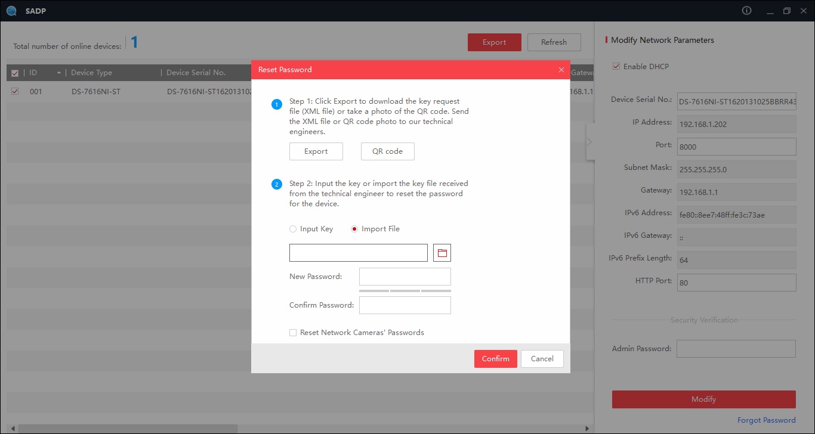Click the folder browse icon for key file
Viewport: 815px width, 434px height.
click(x=442, y=253)
